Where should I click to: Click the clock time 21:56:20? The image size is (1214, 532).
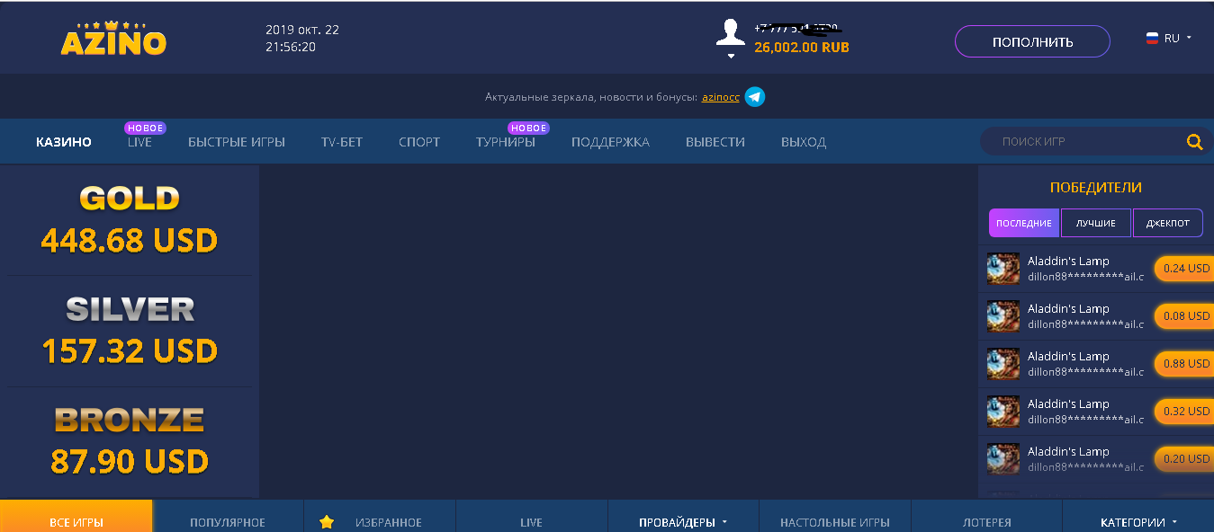(x=291, y=47)
